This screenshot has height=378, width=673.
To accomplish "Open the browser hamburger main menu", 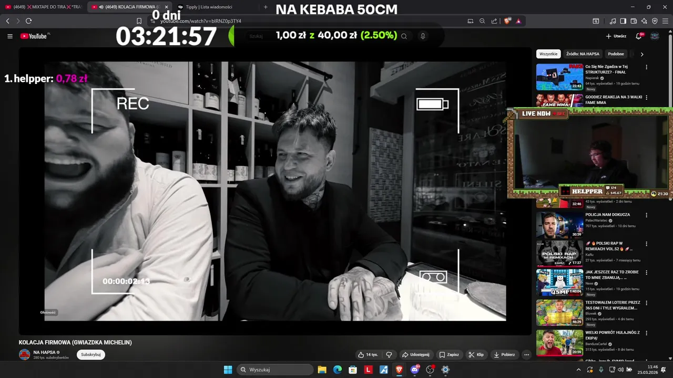I will [x=666, y=21].
